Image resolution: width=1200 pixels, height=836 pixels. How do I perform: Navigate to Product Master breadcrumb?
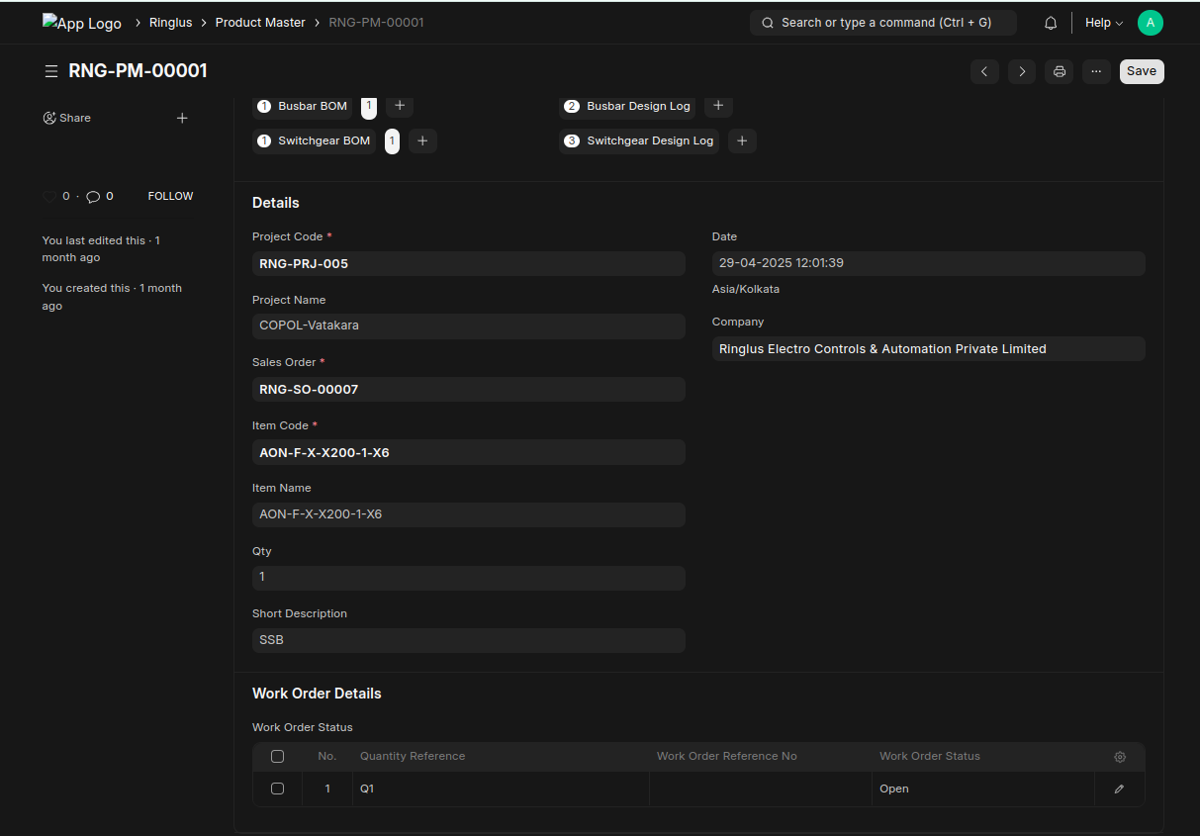pyautogui.click(x=260, y=23)
